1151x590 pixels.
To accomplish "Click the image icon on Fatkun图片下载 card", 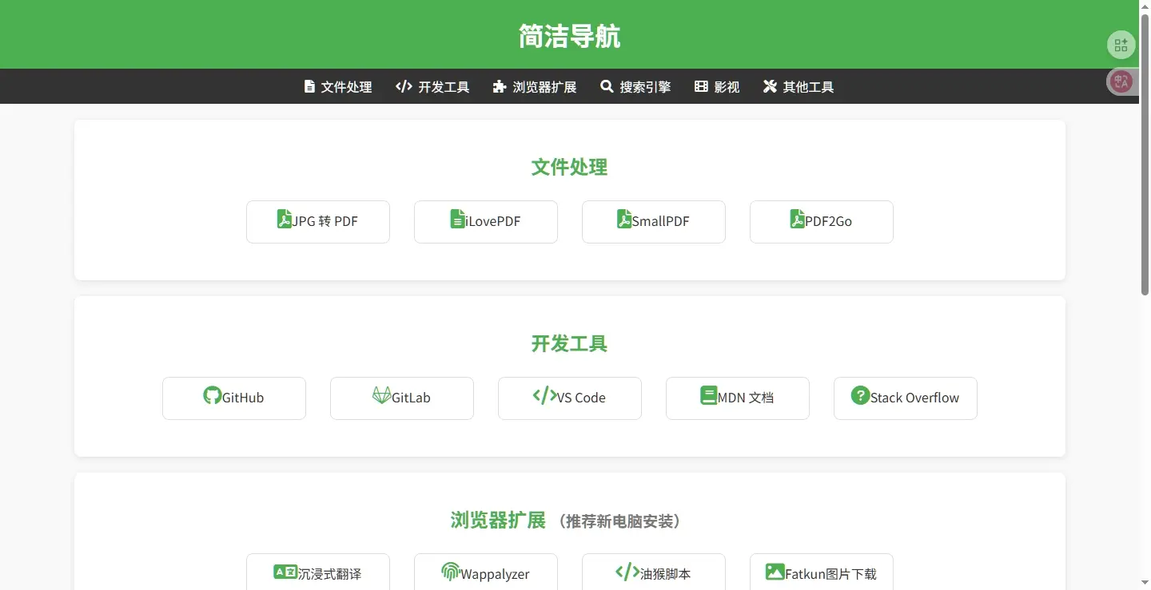I will tap(775, 572).
